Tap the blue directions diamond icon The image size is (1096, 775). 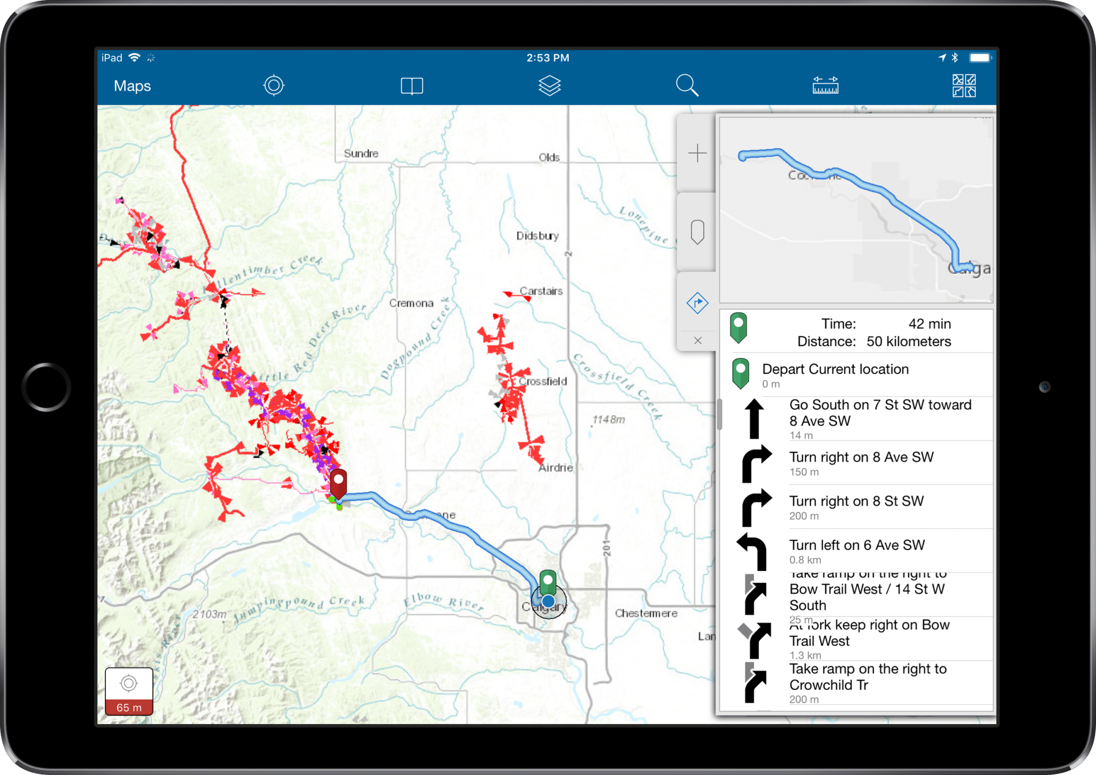click(x=697, y=303)
